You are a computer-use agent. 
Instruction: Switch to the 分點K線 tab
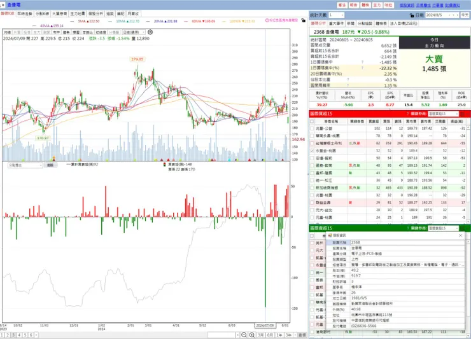(42, 14)
